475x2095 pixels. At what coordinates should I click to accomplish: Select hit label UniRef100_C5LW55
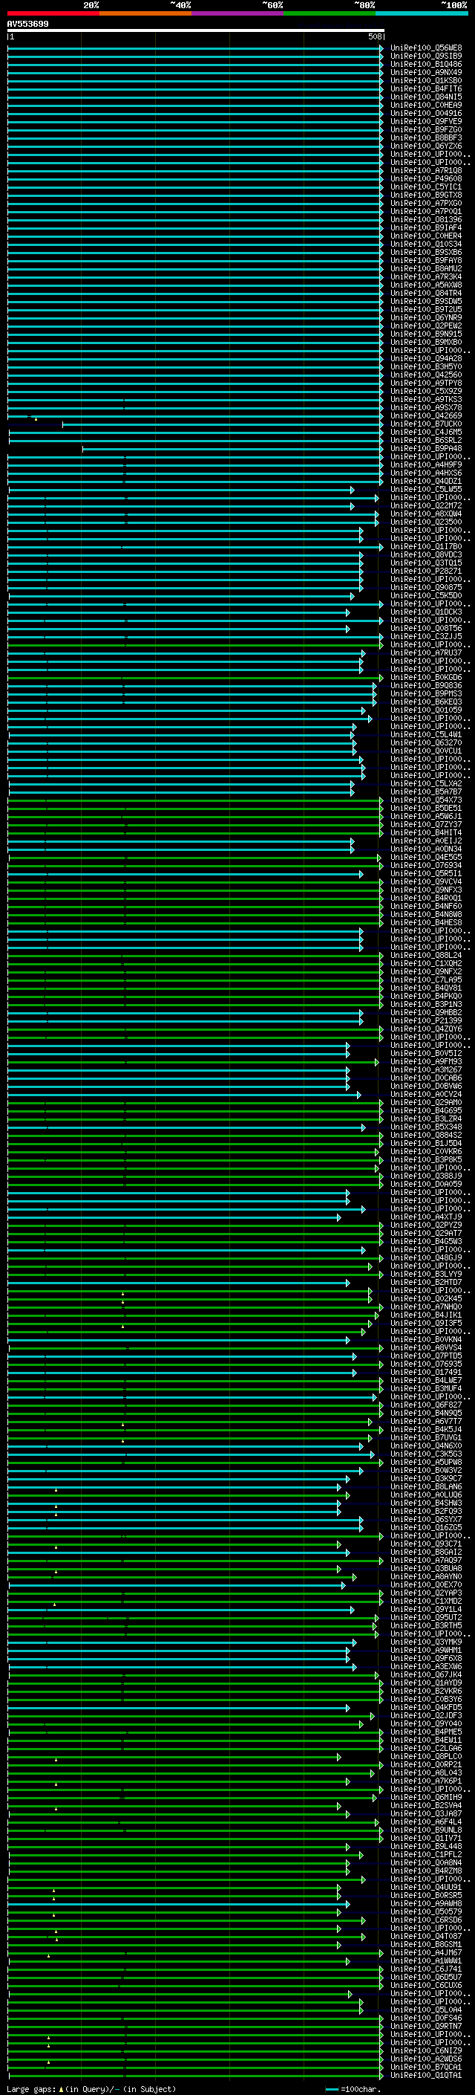(x=426, y=489)
